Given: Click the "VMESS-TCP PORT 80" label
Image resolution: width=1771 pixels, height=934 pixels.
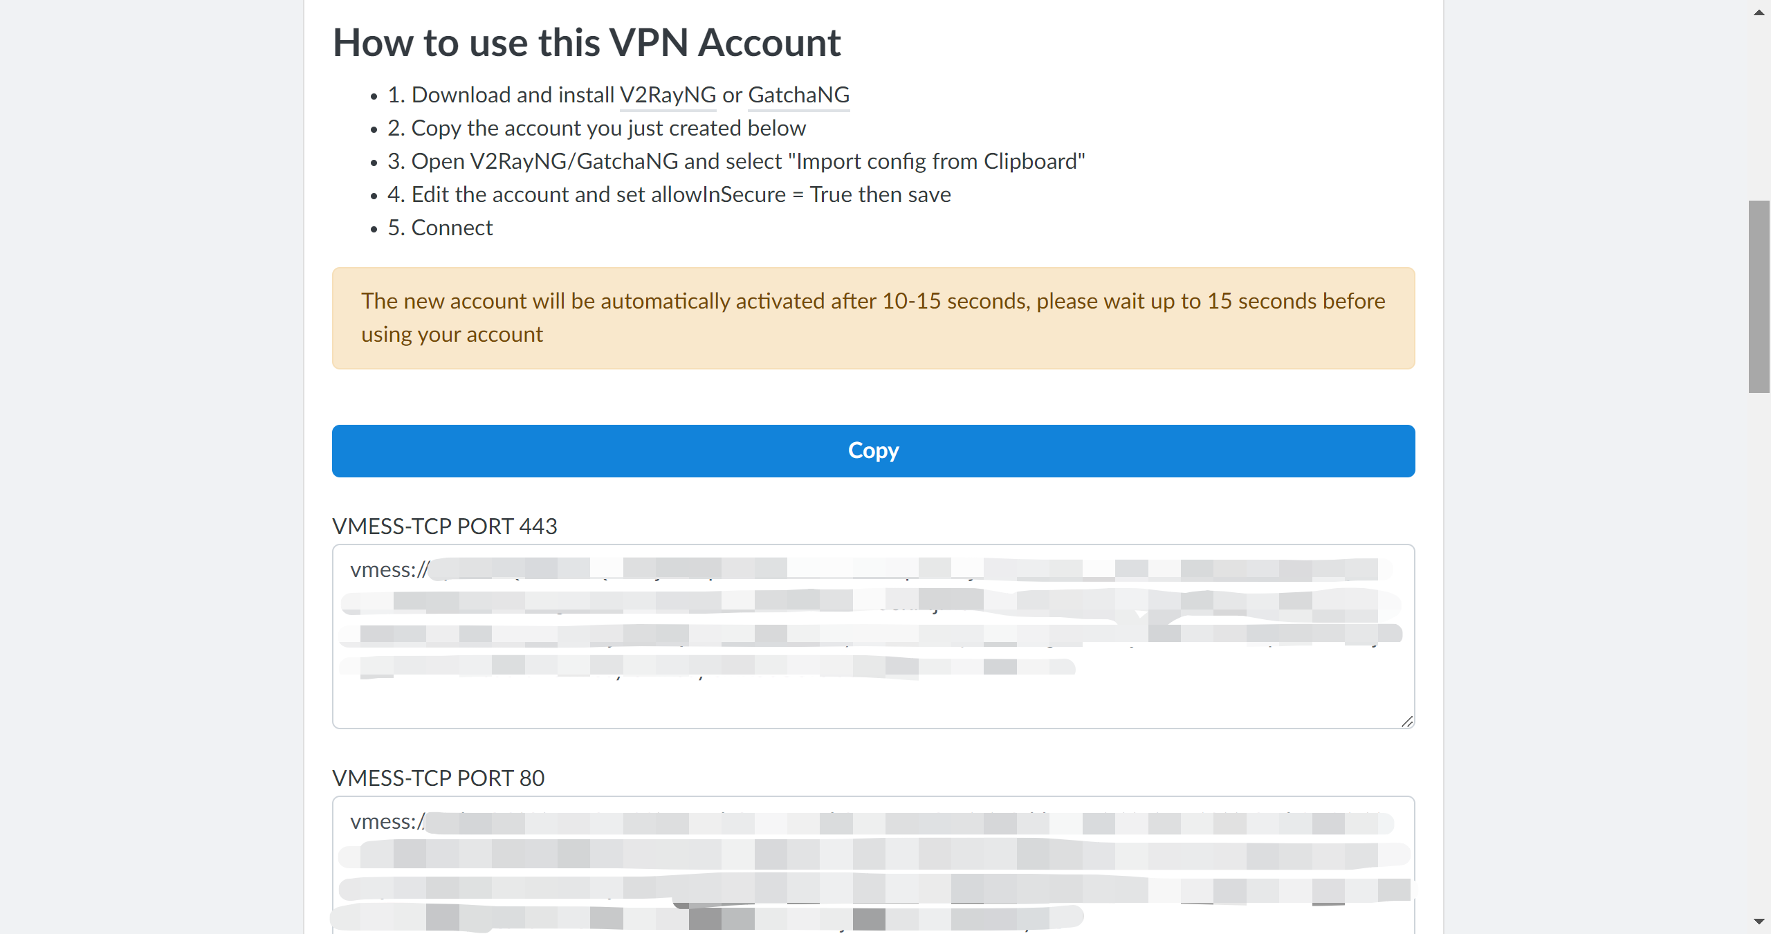Looking at the screenshot, I should pyautogui.click(x=439, y=778).
